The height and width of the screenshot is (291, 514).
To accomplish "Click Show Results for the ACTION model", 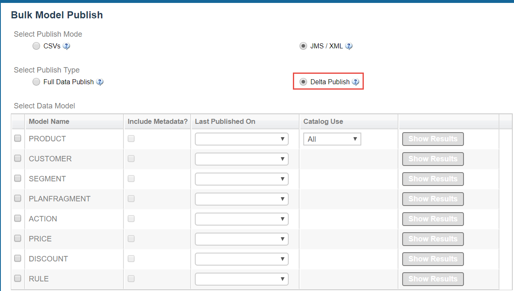I will 433,219.
